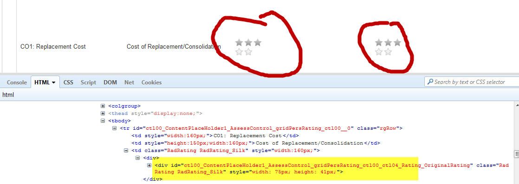Viewport: 519px width, 184px height.
Task: Open the Script tab
Action: (88, 82)
